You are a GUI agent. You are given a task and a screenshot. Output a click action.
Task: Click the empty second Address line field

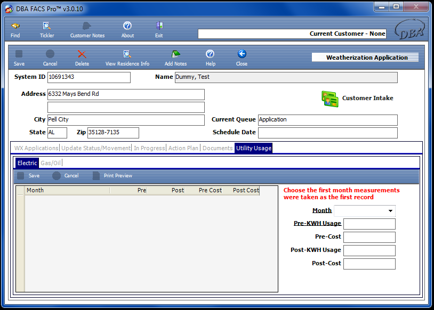[126, 107]
